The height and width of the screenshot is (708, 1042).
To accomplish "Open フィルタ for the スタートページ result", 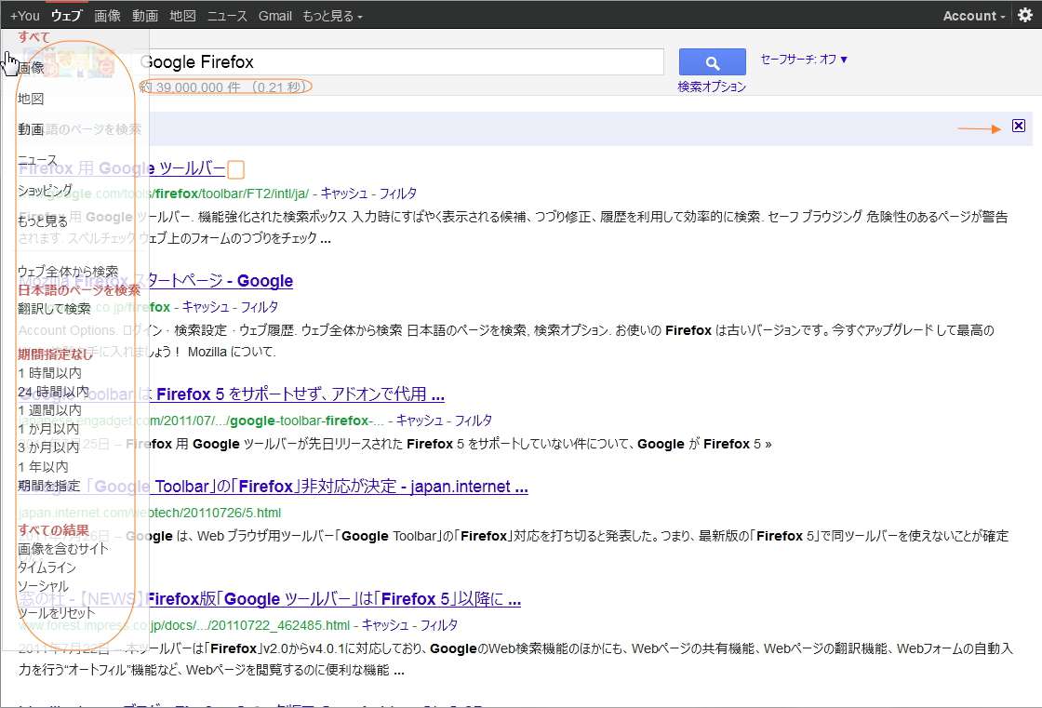I will [x=260, y=307].
